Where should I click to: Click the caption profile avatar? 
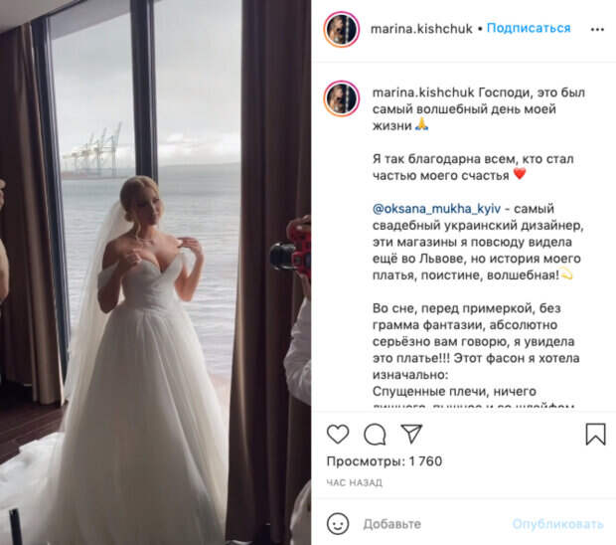pos(342,98)
